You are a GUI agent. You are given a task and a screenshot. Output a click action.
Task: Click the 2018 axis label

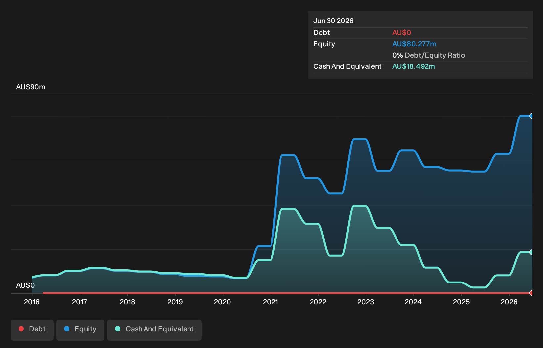point(127,302)
